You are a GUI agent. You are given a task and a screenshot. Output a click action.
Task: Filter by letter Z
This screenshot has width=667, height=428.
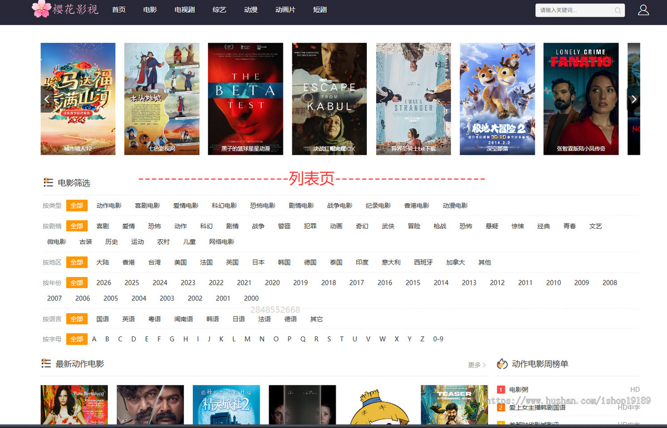pyautogui.click(x=422, y=339)
